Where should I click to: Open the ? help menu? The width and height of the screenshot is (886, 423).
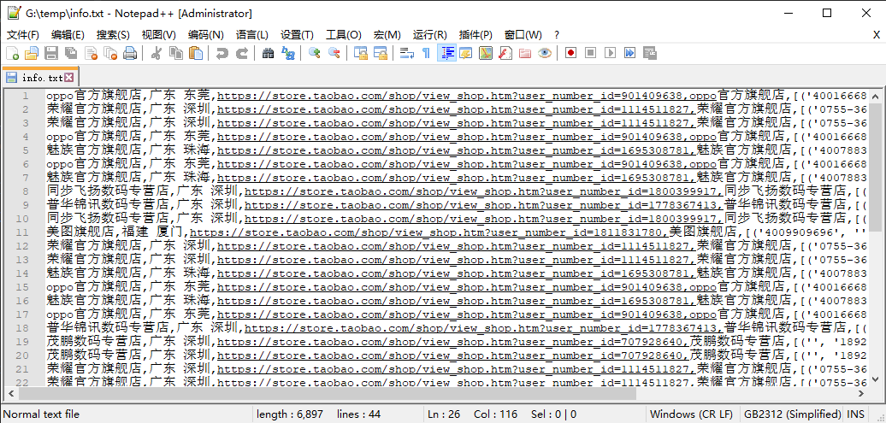[557, 34]
